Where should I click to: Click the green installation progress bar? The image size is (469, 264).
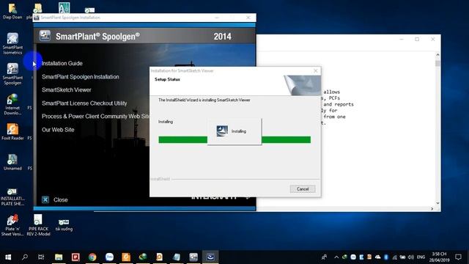click(234, 140)
